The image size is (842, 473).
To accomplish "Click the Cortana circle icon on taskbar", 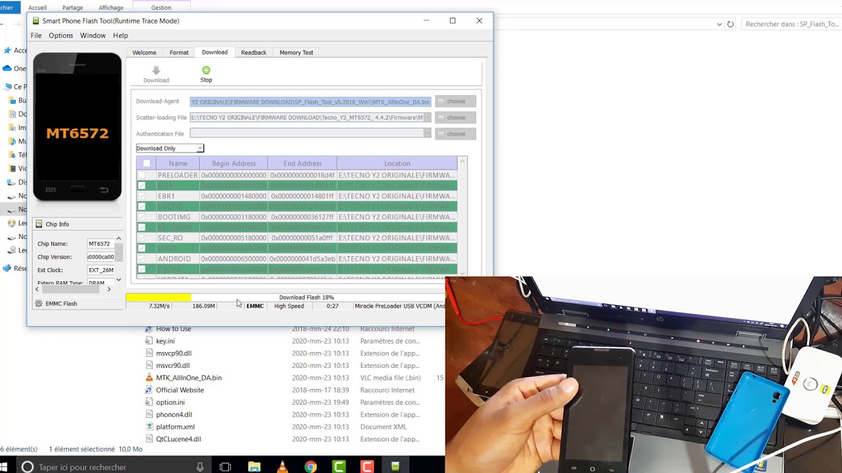I will pos(27,467).
